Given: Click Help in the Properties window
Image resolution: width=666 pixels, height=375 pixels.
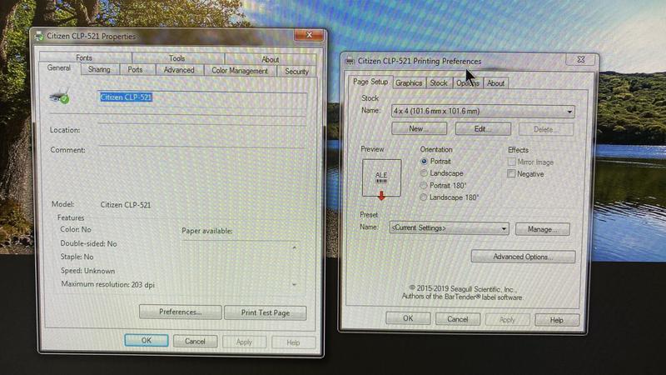Looking at the screenshot, I should (x=293, y=342).
